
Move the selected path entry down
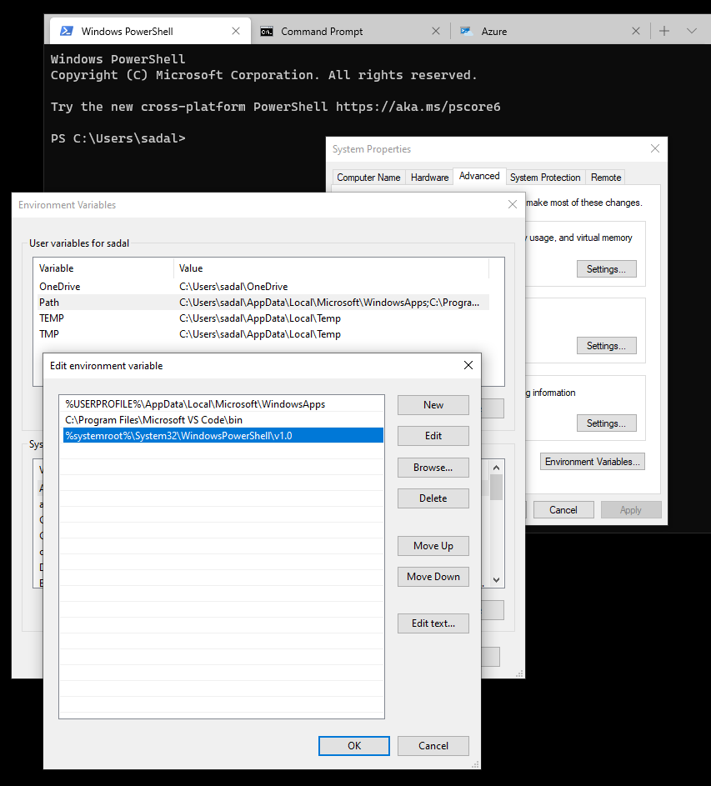click(x=433, y=576)
